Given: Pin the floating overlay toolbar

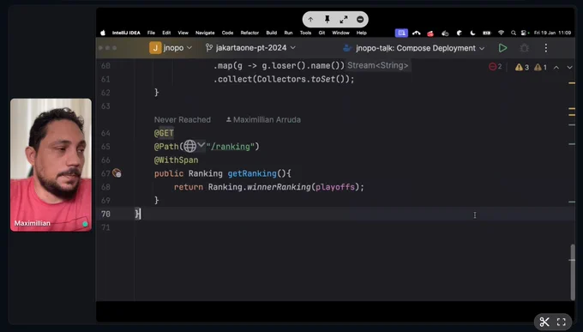Looking at the screenshot, I should coord(328,20).
